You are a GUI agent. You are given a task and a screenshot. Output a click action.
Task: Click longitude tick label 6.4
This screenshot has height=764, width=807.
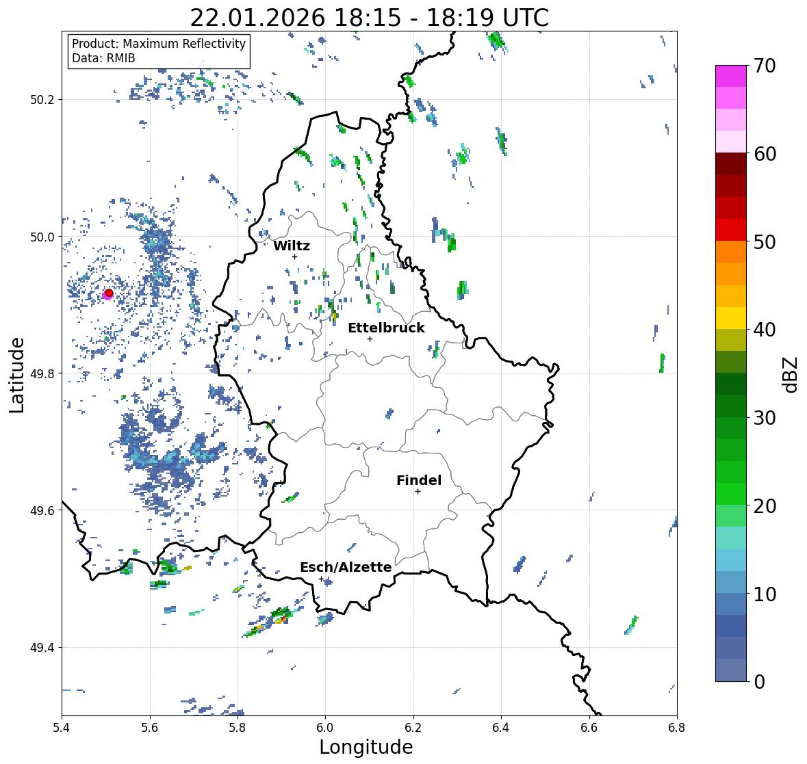tap(501, 728)
